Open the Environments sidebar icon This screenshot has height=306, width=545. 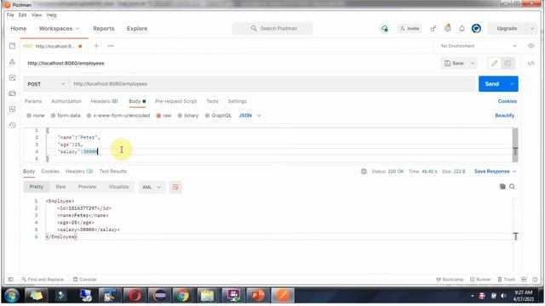tap(12, 77)
